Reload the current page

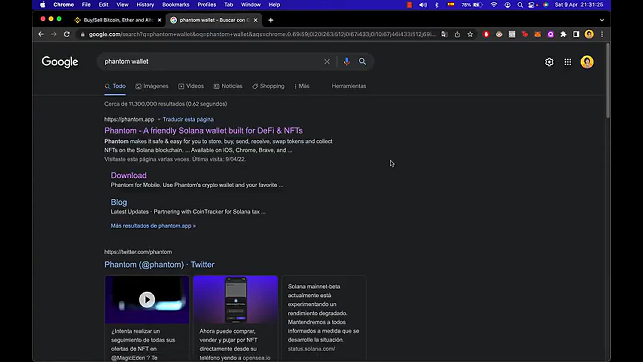tap(67, 34)
